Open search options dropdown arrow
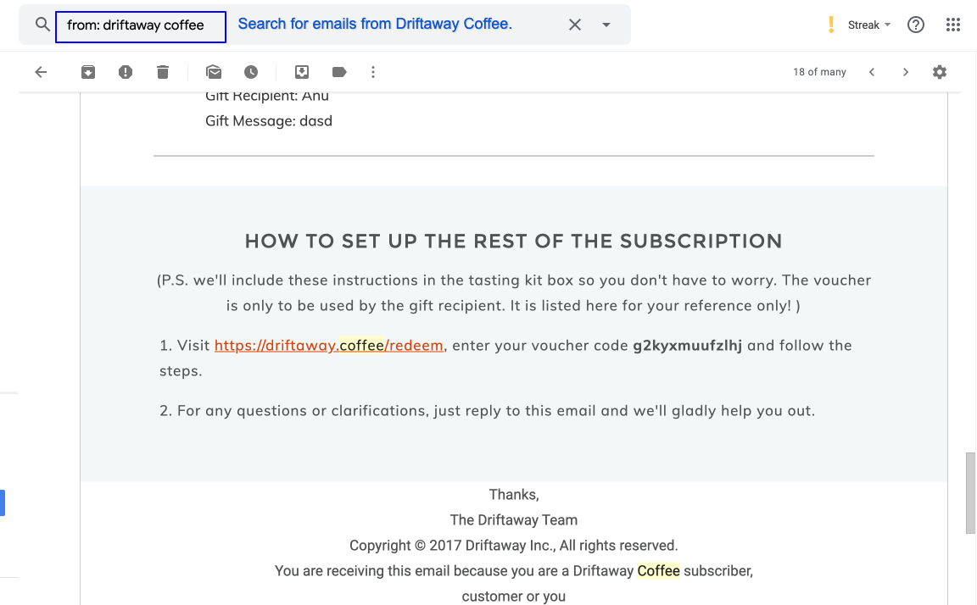 click(606, 25)
